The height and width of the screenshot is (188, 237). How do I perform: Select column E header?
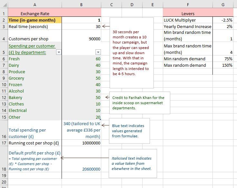[x=153, y=5]
